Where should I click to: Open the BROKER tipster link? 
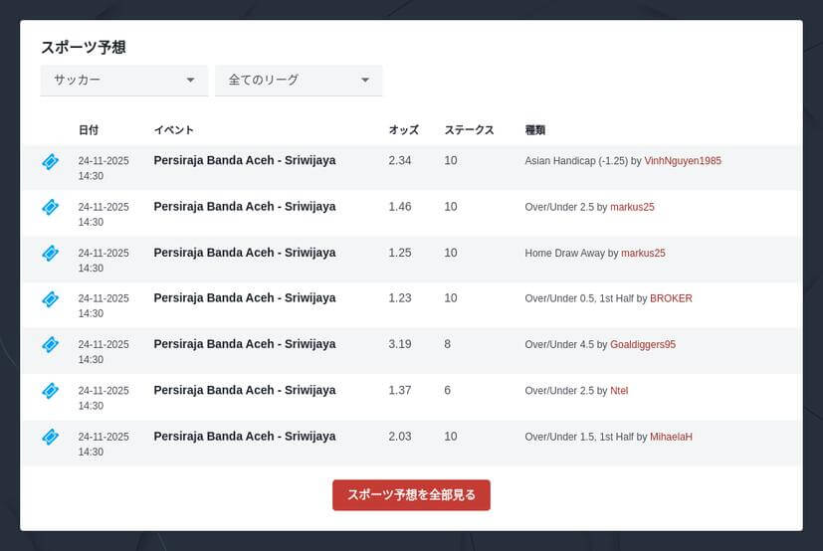tap(671, 298)
